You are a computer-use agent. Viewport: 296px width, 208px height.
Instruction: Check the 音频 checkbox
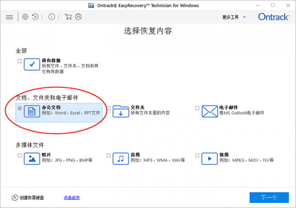(108, 155)
